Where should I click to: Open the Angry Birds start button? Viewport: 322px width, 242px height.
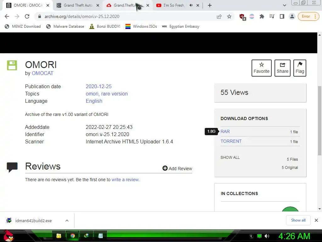click(8, 236)
